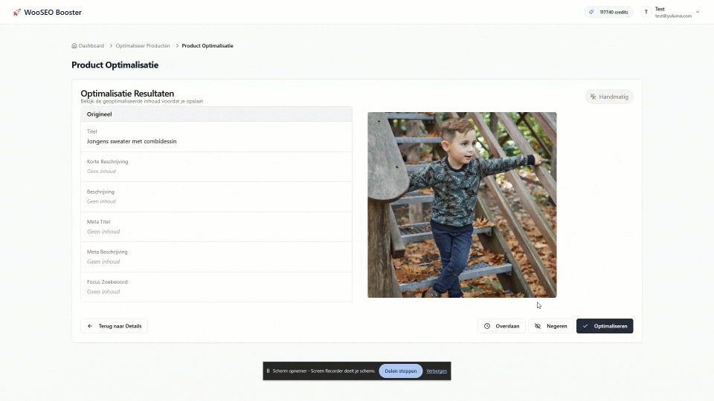Click the Meta Beschrijving field row
This screenshot has width=714, height=401.
216,257
